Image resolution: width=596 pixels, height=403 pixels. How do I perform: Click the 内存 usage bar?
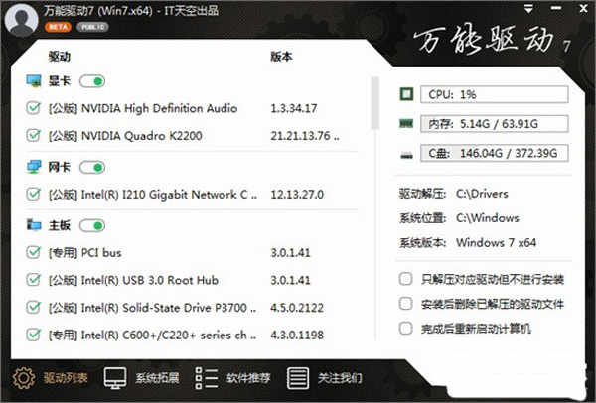[494, 124]
